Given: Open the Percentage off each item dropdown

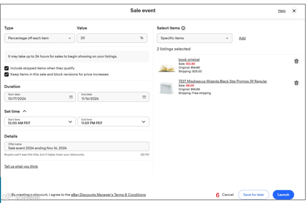Looking at the screenshot, I should click(39, 38).
